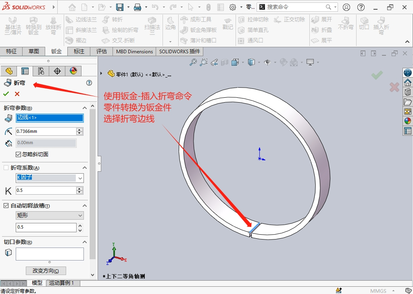
Task: Open the PropertyManager tab icon
Action: pyautogui.click(x=25, y=71)
